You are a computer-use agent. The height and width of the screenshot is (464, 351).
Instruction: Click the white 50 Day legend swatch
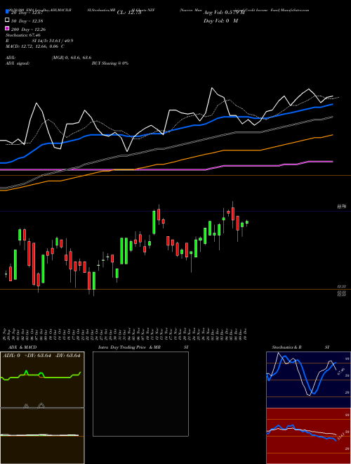coord(7,20)
